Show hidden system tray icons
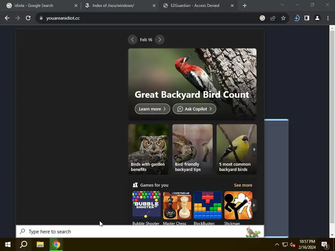The image size is (335, 251). [x=277, y=244]
